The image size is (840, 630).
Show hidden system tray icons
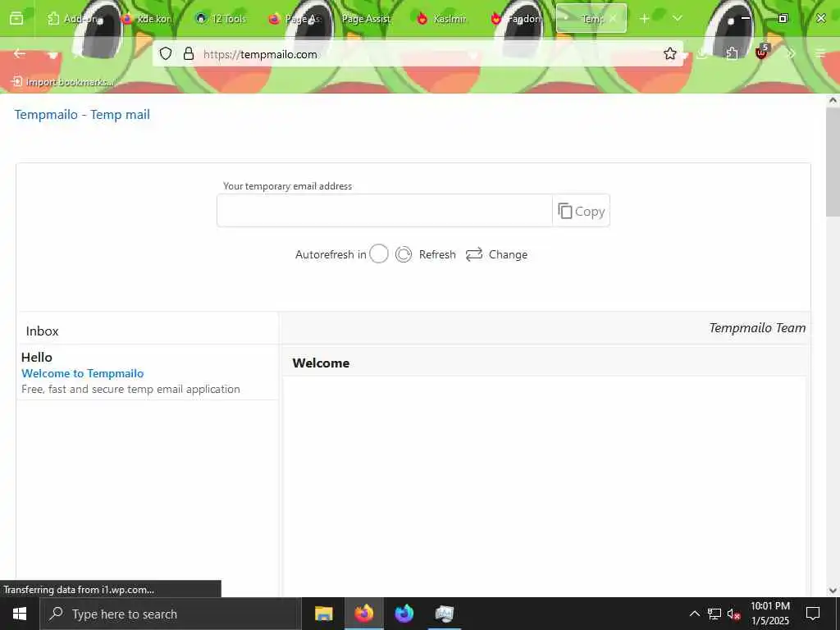coord(694,614)
